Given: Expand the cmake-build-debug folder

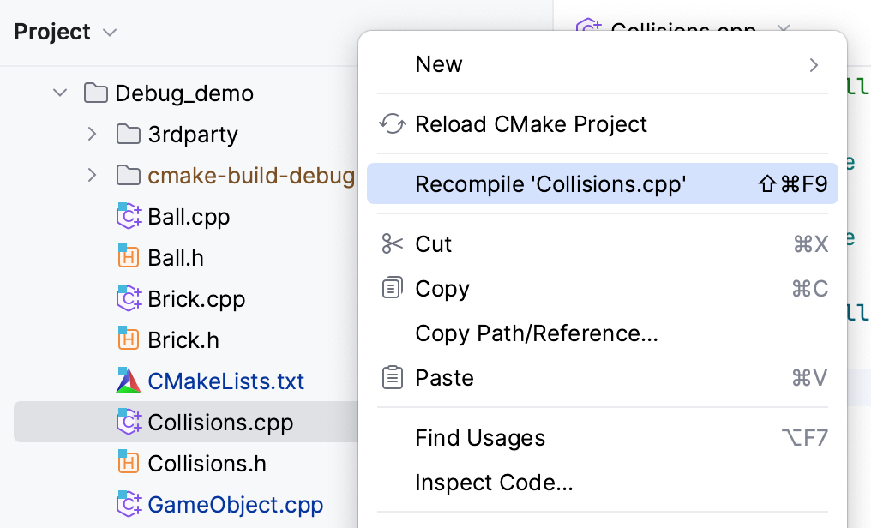Looking at the screenshot, I should click(91, 175).
